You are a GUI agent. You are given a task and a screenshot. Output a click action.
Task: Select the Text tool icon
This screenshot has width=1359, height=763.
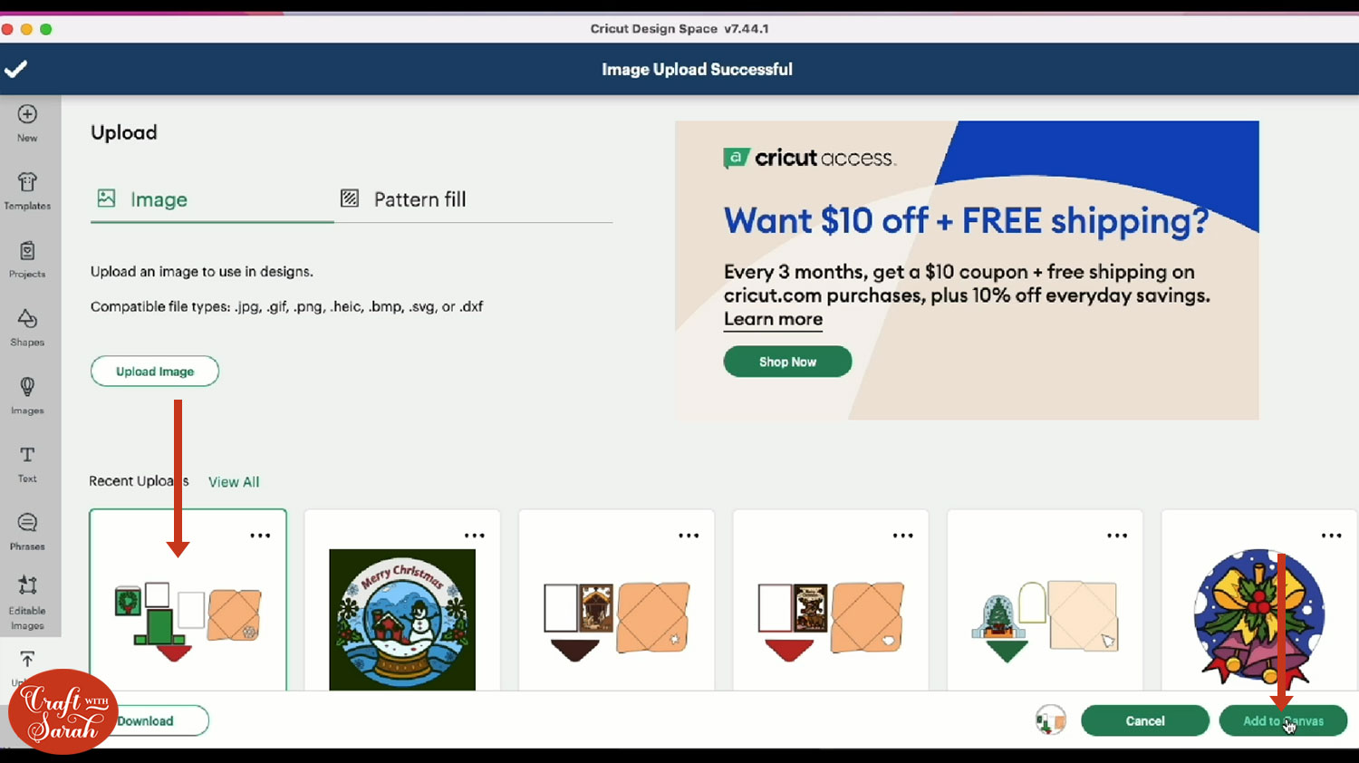point(27,454)
